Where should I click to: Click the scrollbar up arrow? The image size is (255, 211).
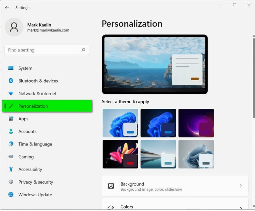pos(254,36)
